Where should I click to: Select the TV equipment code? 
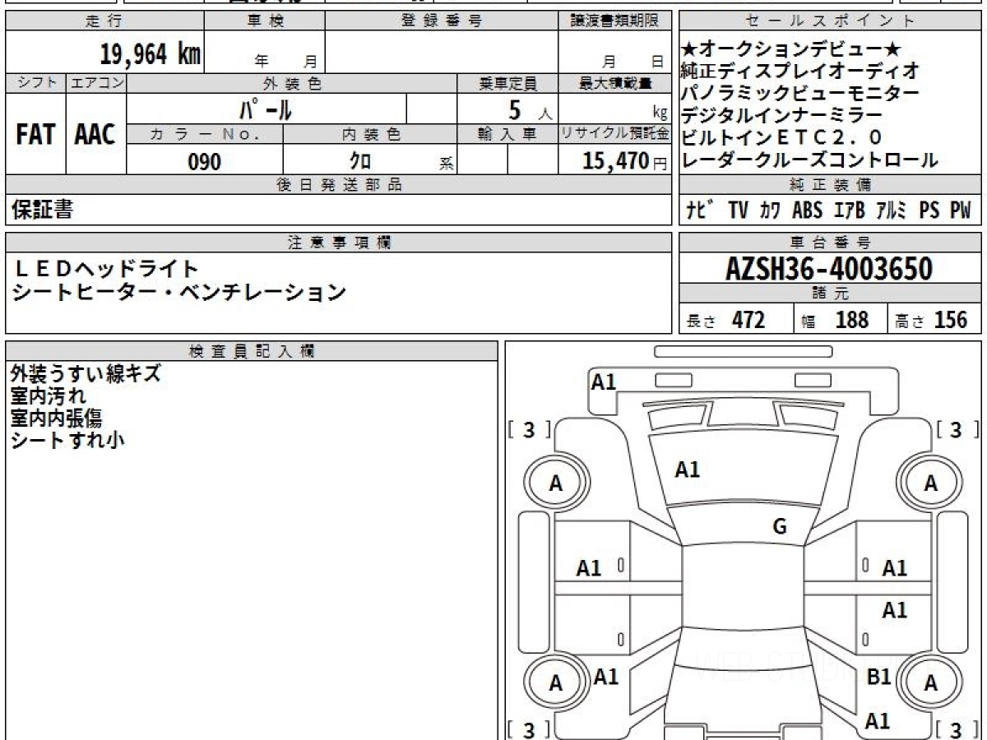739,210
